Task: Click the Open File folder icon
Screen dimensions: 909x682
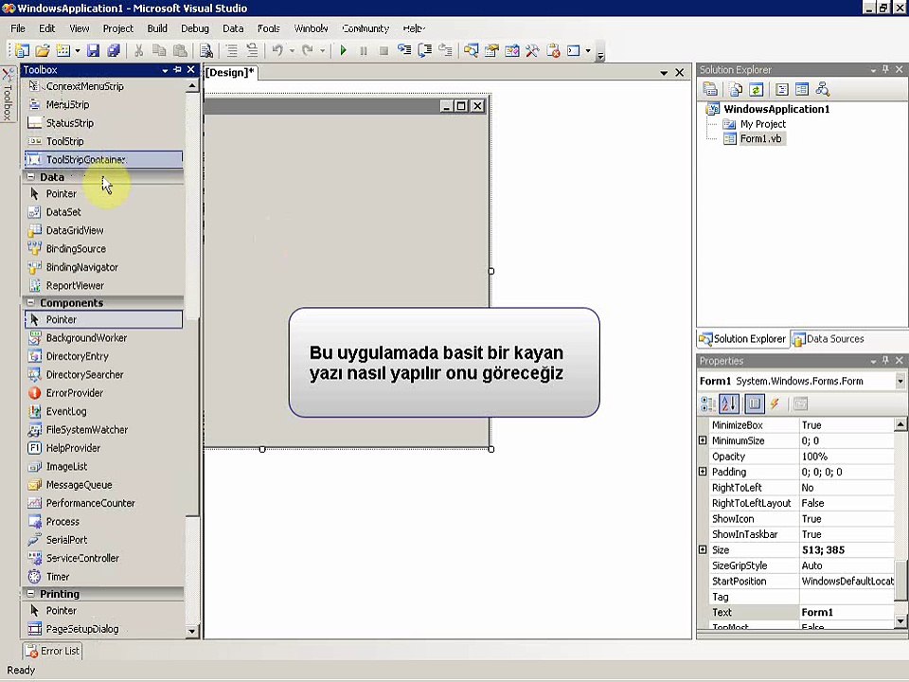Action: 43,50
